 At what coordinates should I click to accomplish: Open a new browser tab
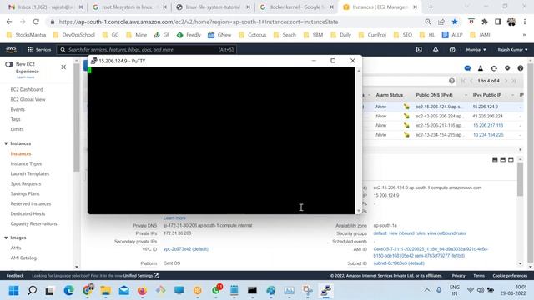click(x=431, y=7)
